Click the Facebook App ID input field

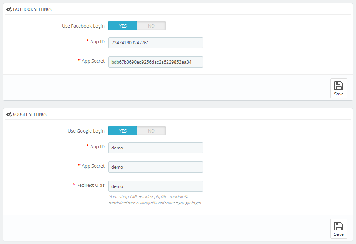[x=156, y=43]
